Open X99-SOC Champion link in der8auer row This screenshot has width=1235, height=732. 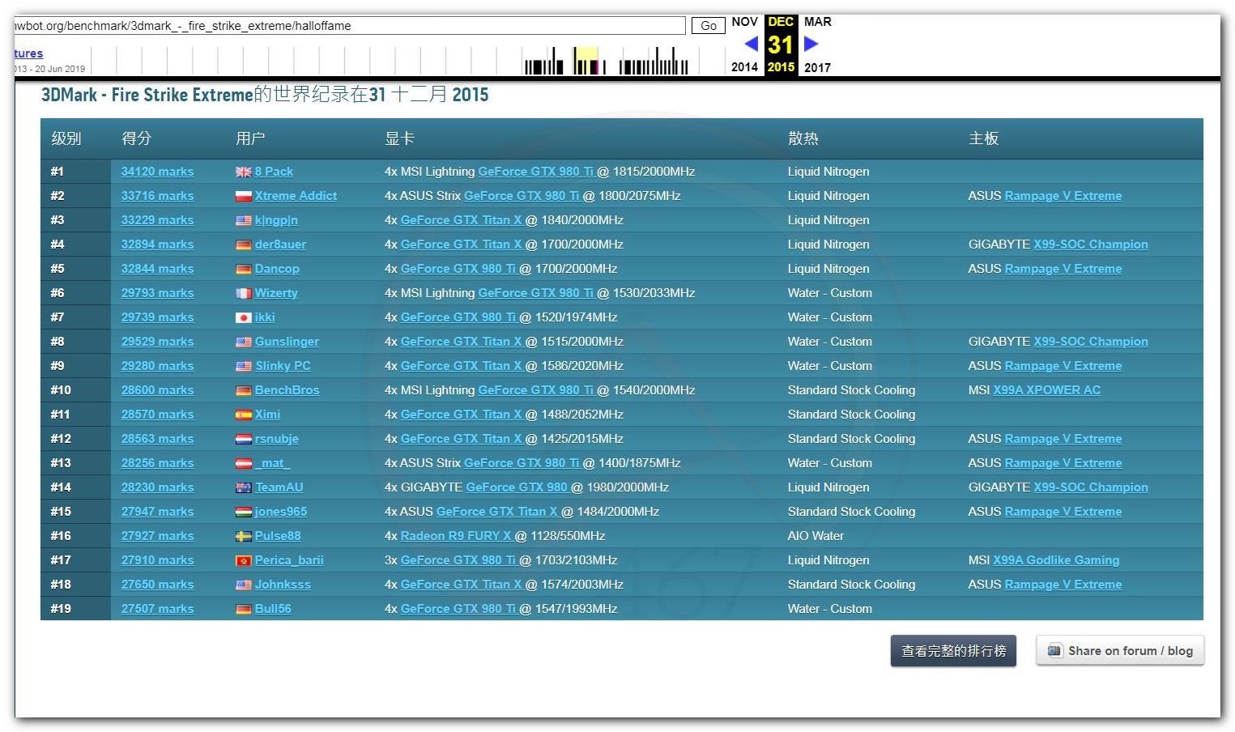[1091, 245]
